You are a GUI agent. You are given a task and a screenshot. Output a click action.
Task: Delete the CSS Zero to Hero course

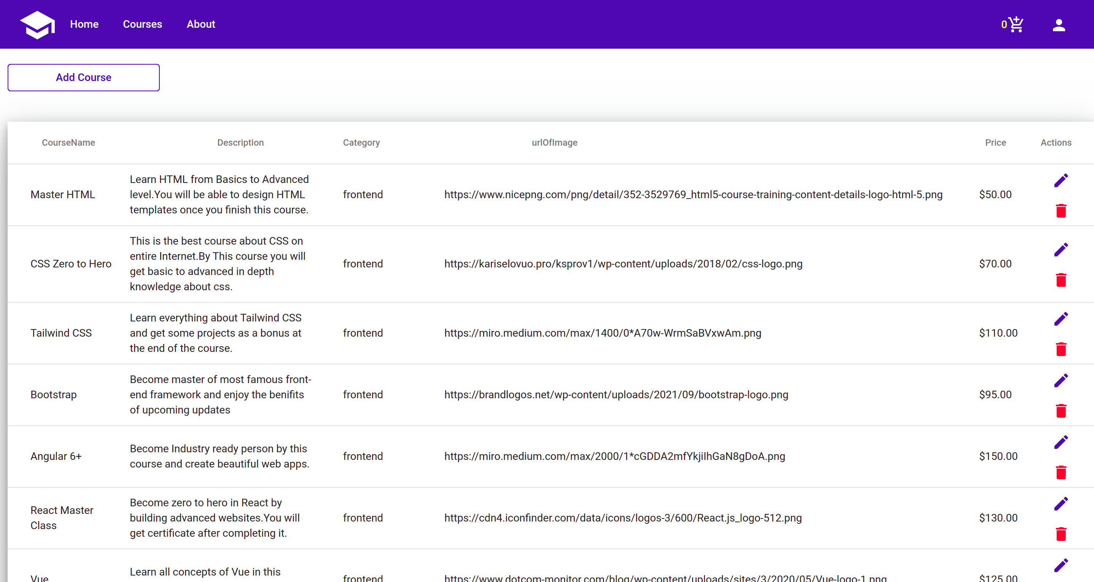1062,280
